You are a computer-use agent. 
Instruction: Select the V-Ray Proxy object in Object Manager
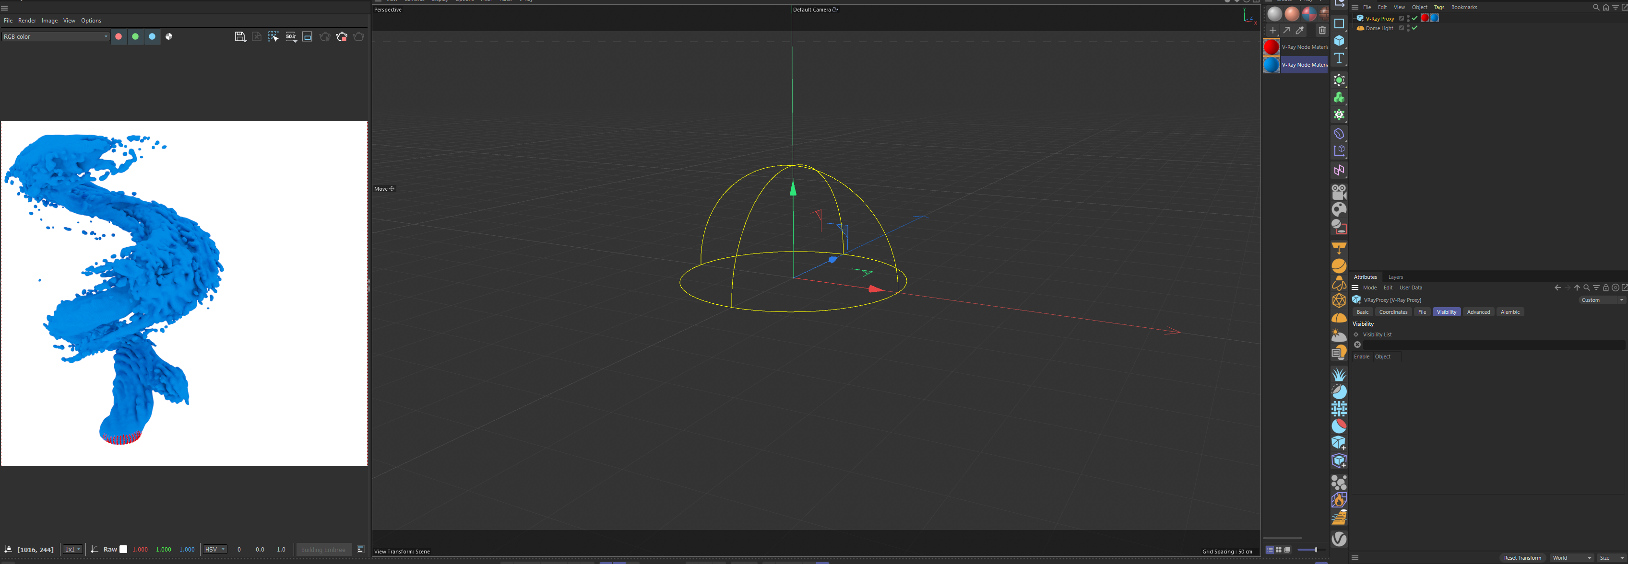click(1379, 18)
